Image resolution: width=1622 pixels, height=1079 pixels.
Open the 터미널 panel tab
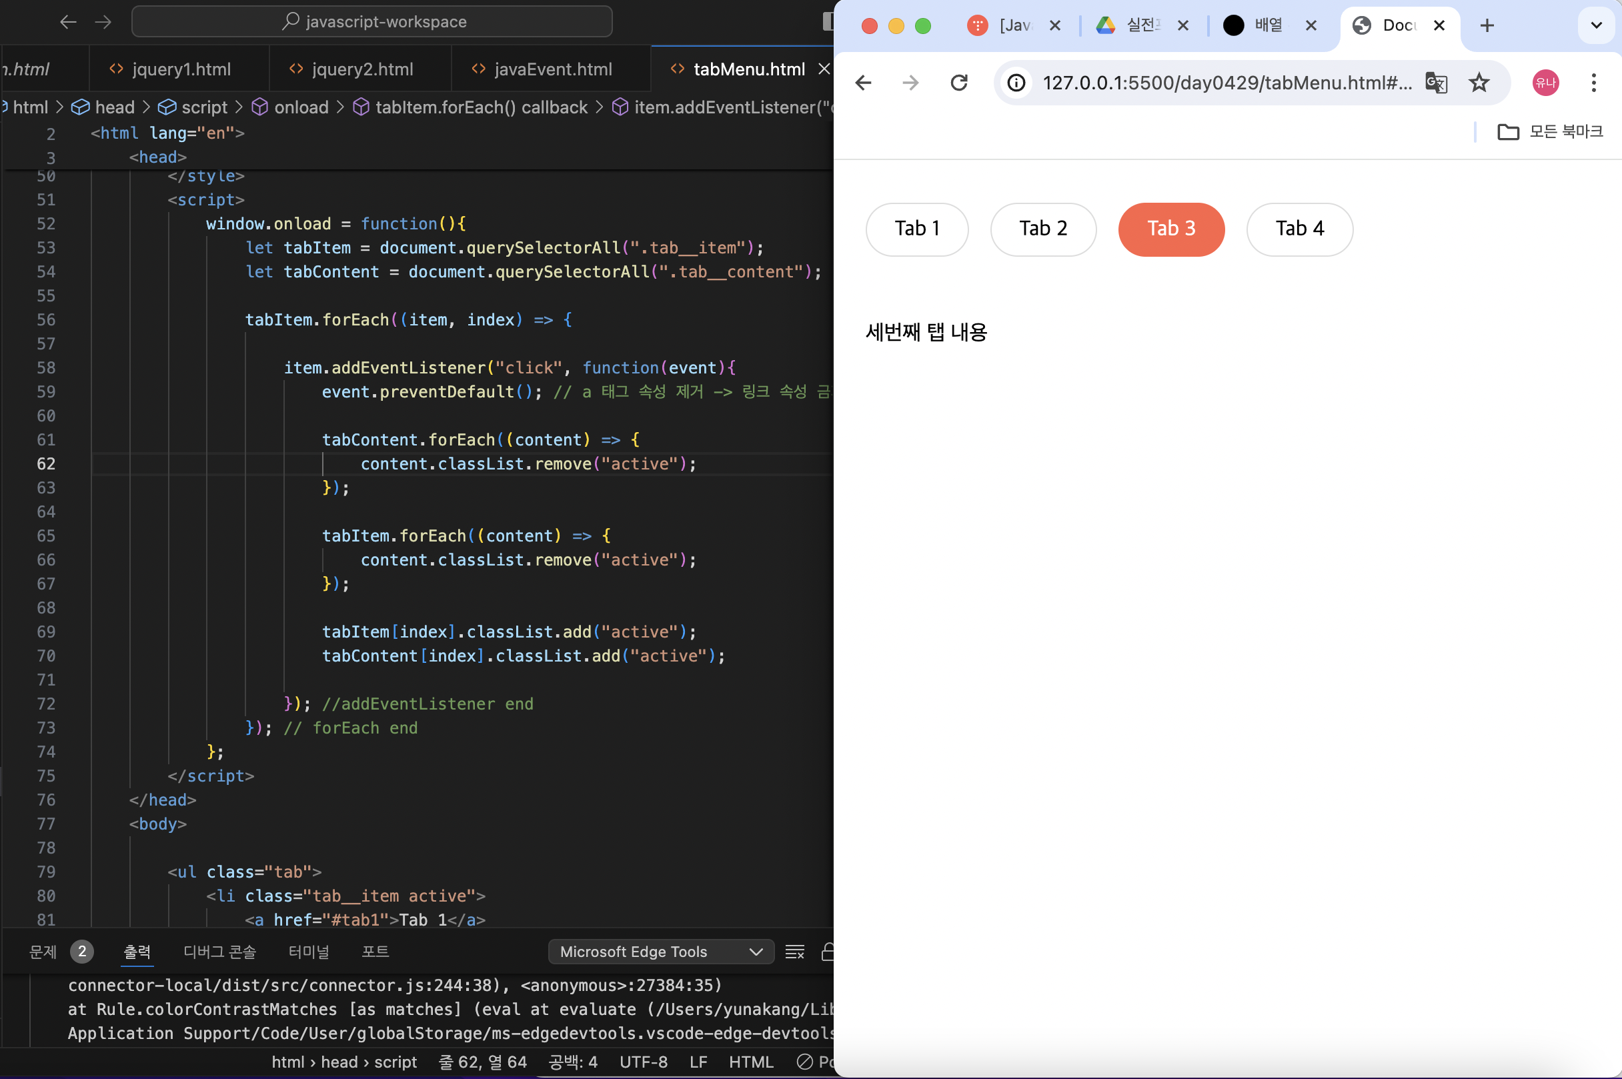pos(308,952)
